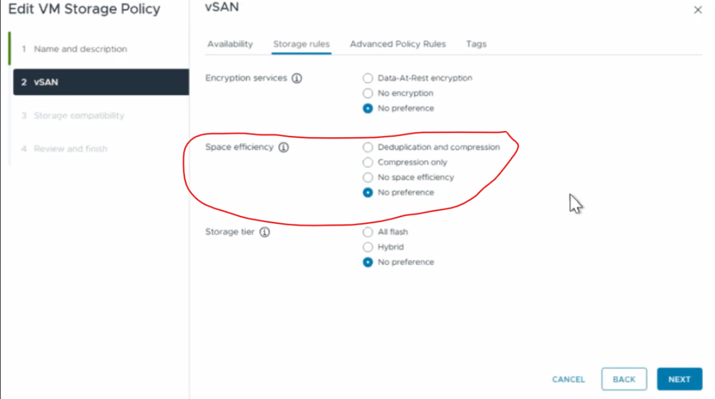Click the Storage rules tab
This screenshot has width=715, height=399.
pyautogui.click(x=301, y=44)
